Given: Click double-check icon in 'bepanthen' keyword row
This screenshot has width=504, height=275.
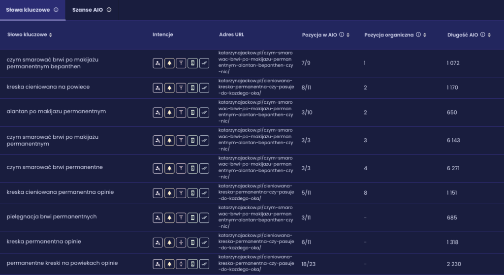Looking at the screenshot, I should tap(204, 63).
